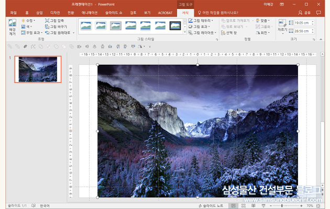Apply the sixth picture style thumbnail
Screen dimensions: 330x209
160,26
